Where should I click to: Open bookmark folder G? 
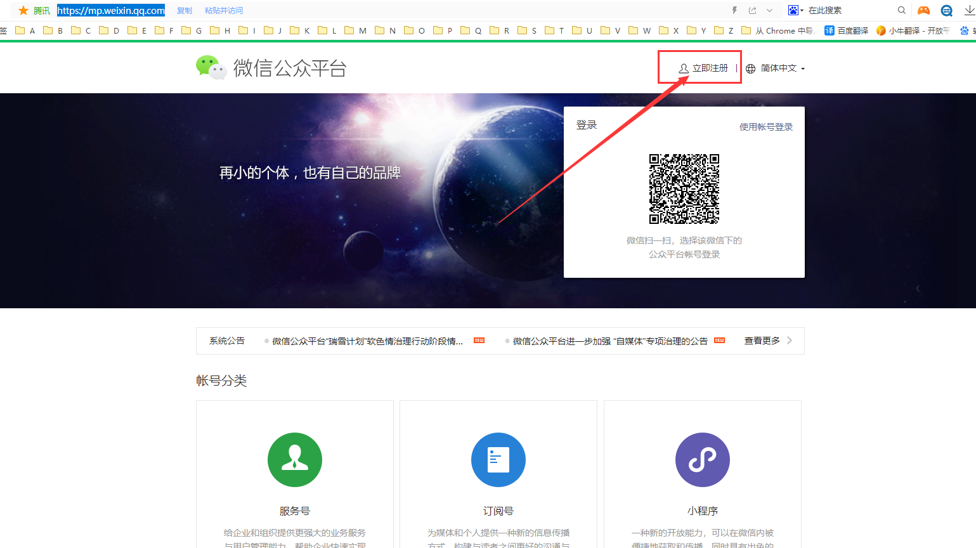(x=192, y=30)
